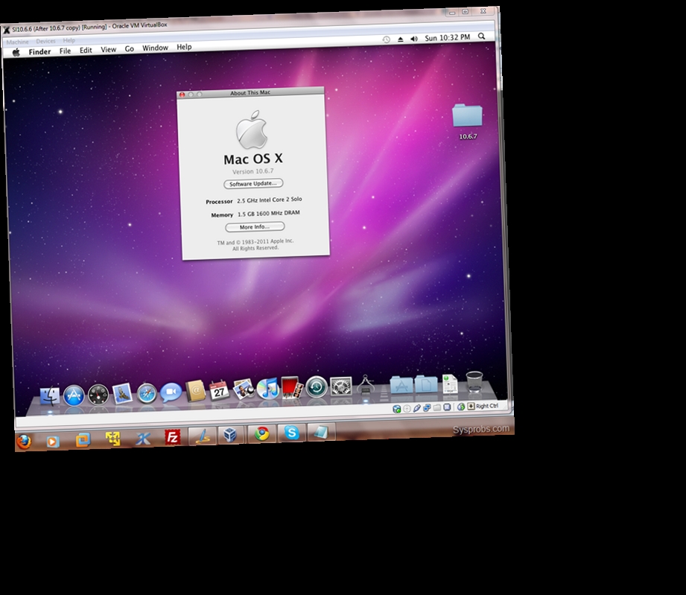Click the Sun 10:32 PM clock
686x595 pixels.
click(x=448, y=38)
